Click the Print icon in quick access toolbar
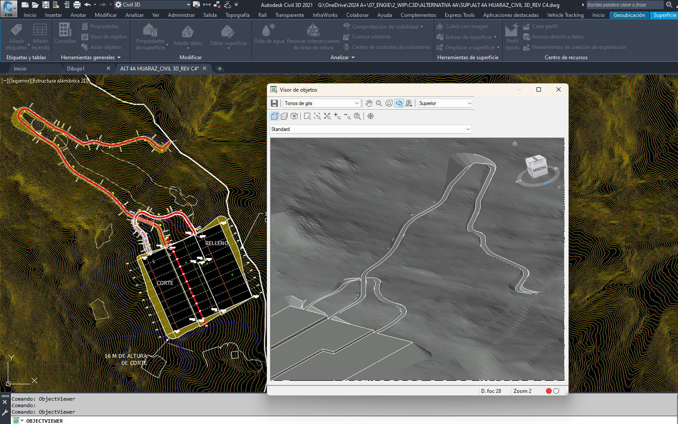 [x=77, y=5]
